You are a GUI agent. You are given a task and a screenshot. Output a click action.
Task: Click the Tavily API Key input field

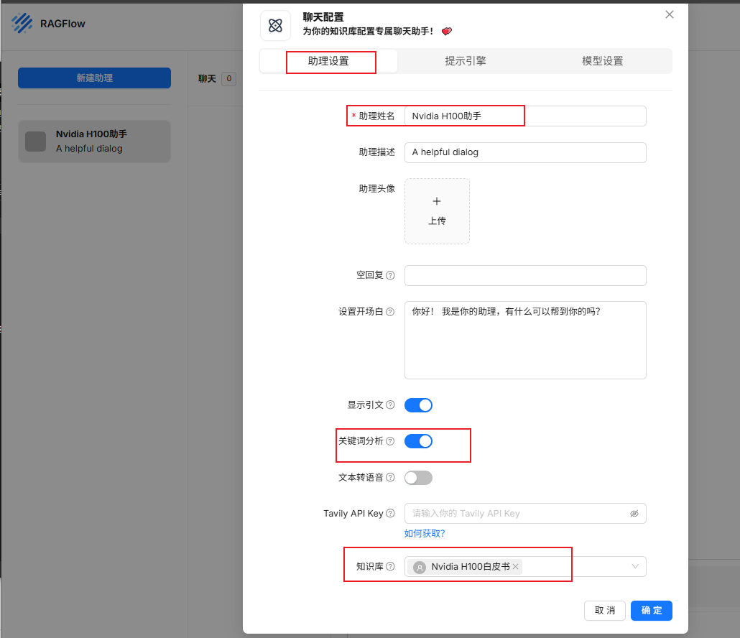coord(525,514)
